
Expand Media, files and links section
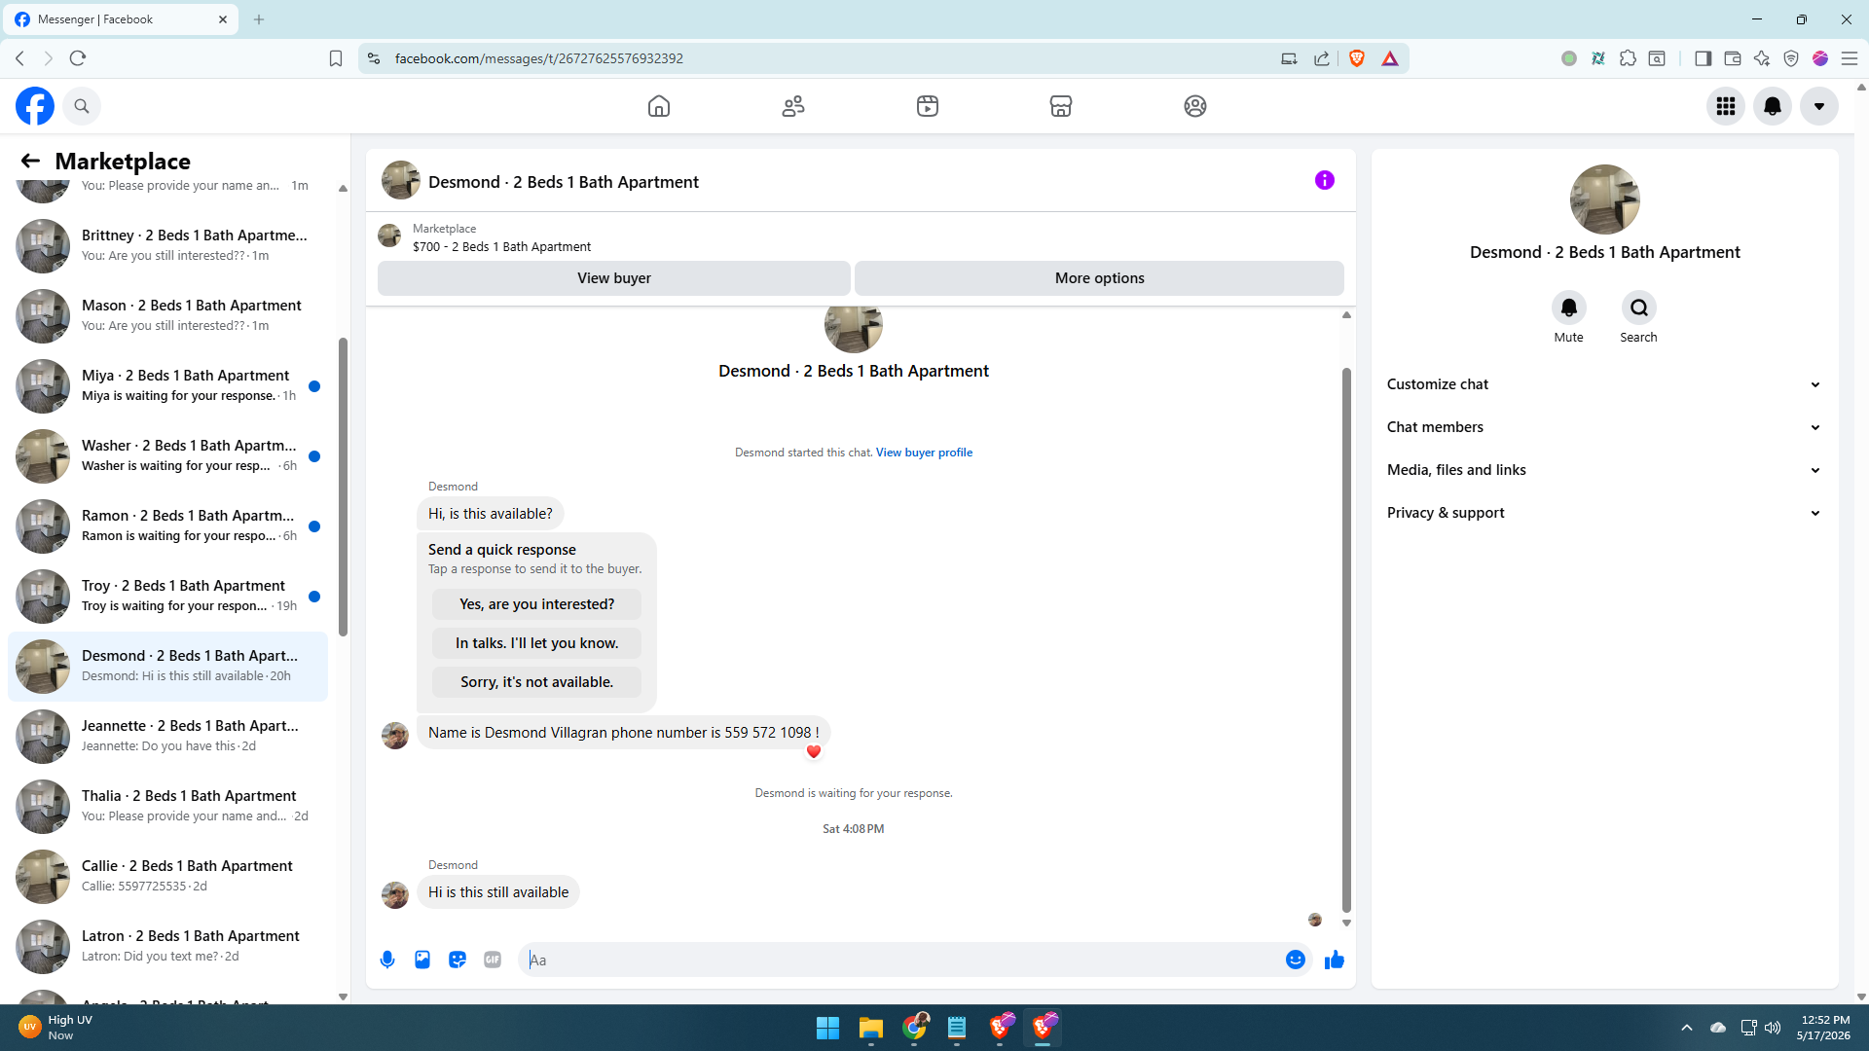pyautogui.click(x=1604, y=470)
